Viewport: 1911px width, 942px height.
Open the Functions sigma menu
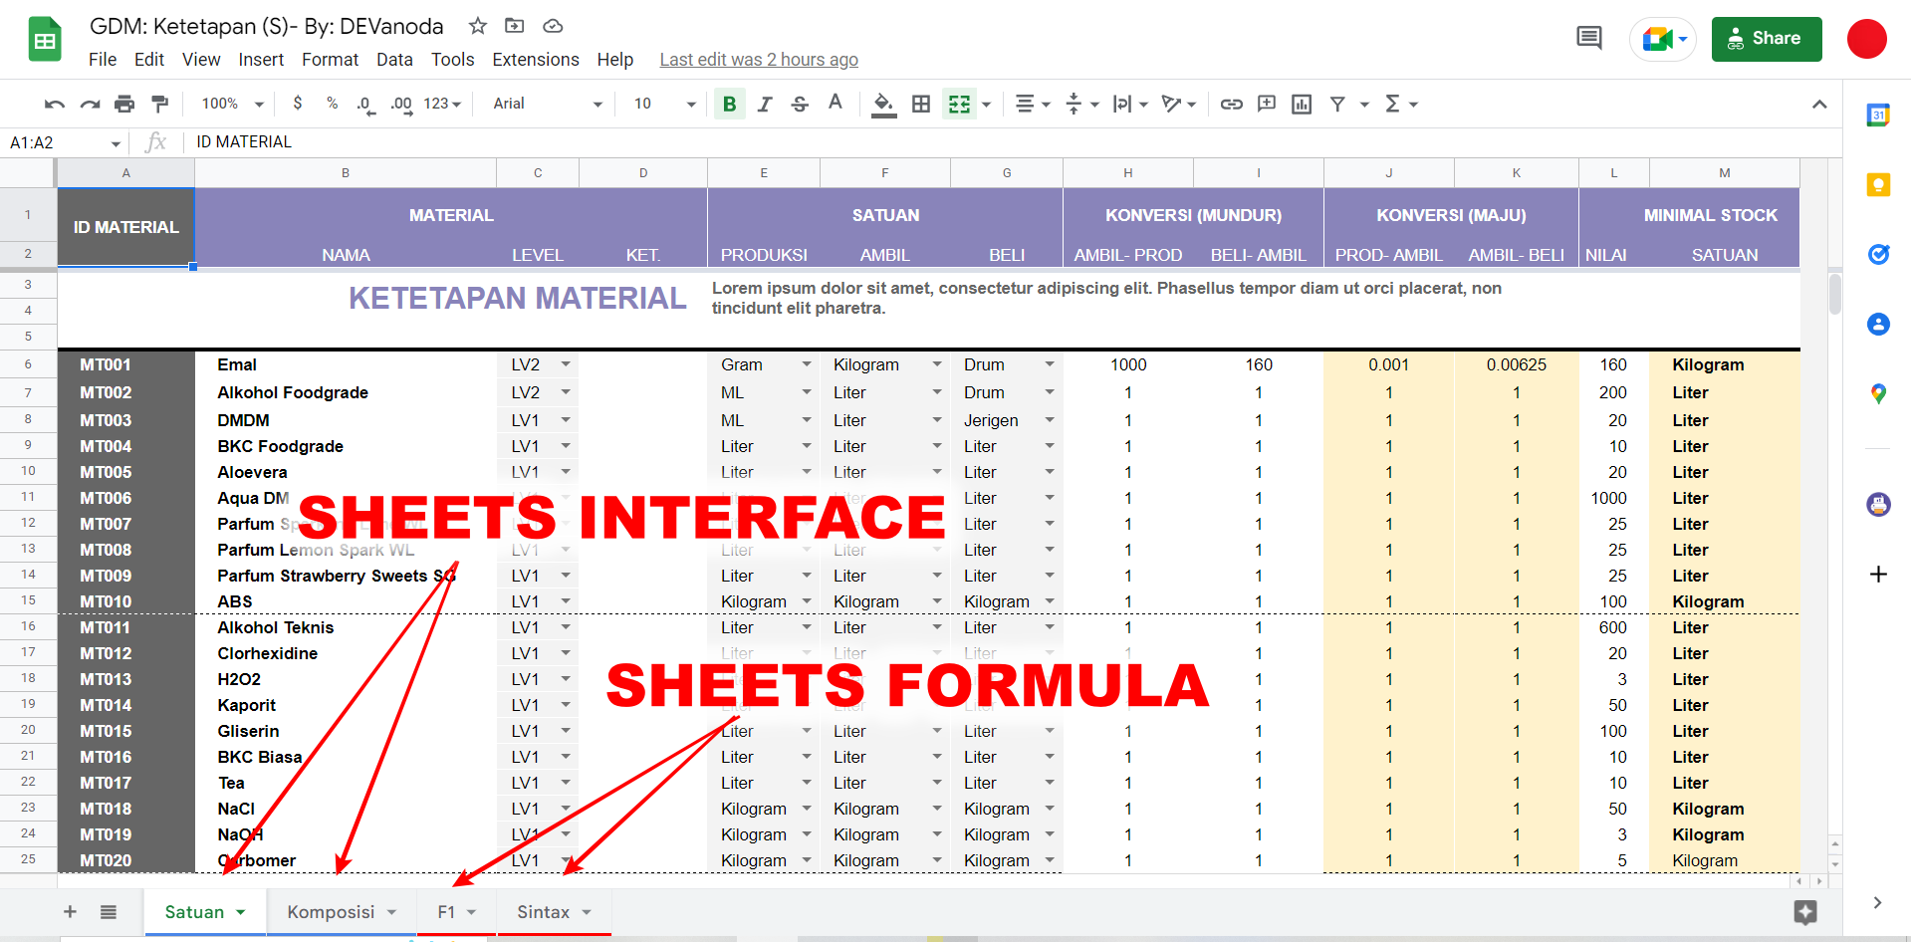tap(1401, 104)
